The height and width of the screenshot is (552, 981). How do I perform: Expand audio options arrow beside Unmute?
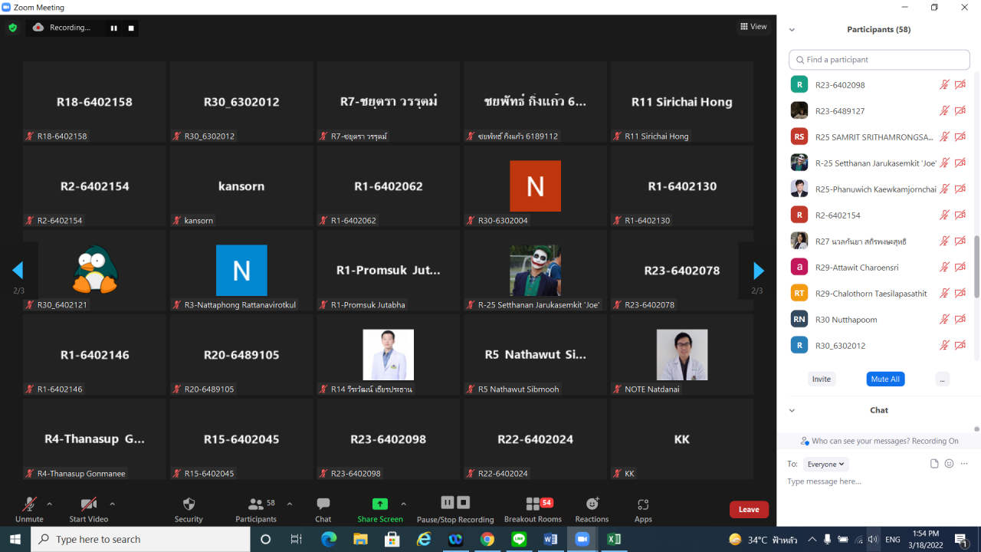(50, 504)
